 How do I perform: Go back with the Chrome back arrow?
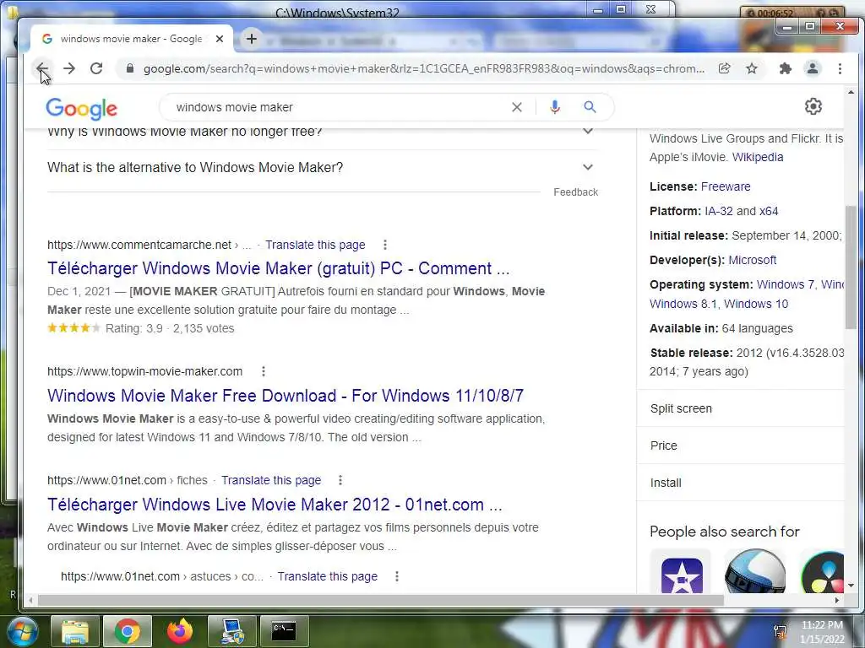(x=42, y=68)
